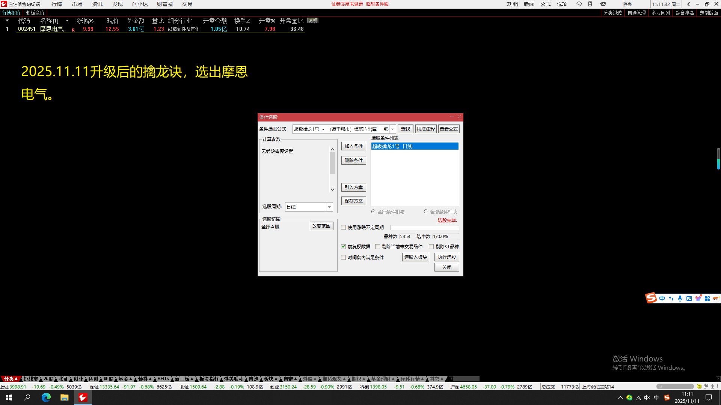Select 超级擒龙1号 日线 in condition list
Viewport: 721px width, 405px height.
coord(414,146)
